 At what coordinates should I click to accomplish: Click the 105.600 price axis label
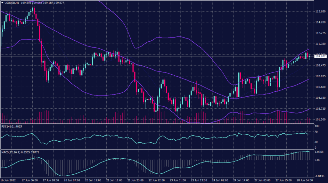[x=321, y=87]
